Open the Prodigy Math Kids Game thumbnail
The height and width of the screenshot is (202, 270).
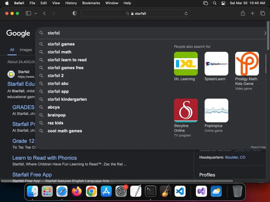[x=247, y=64]
